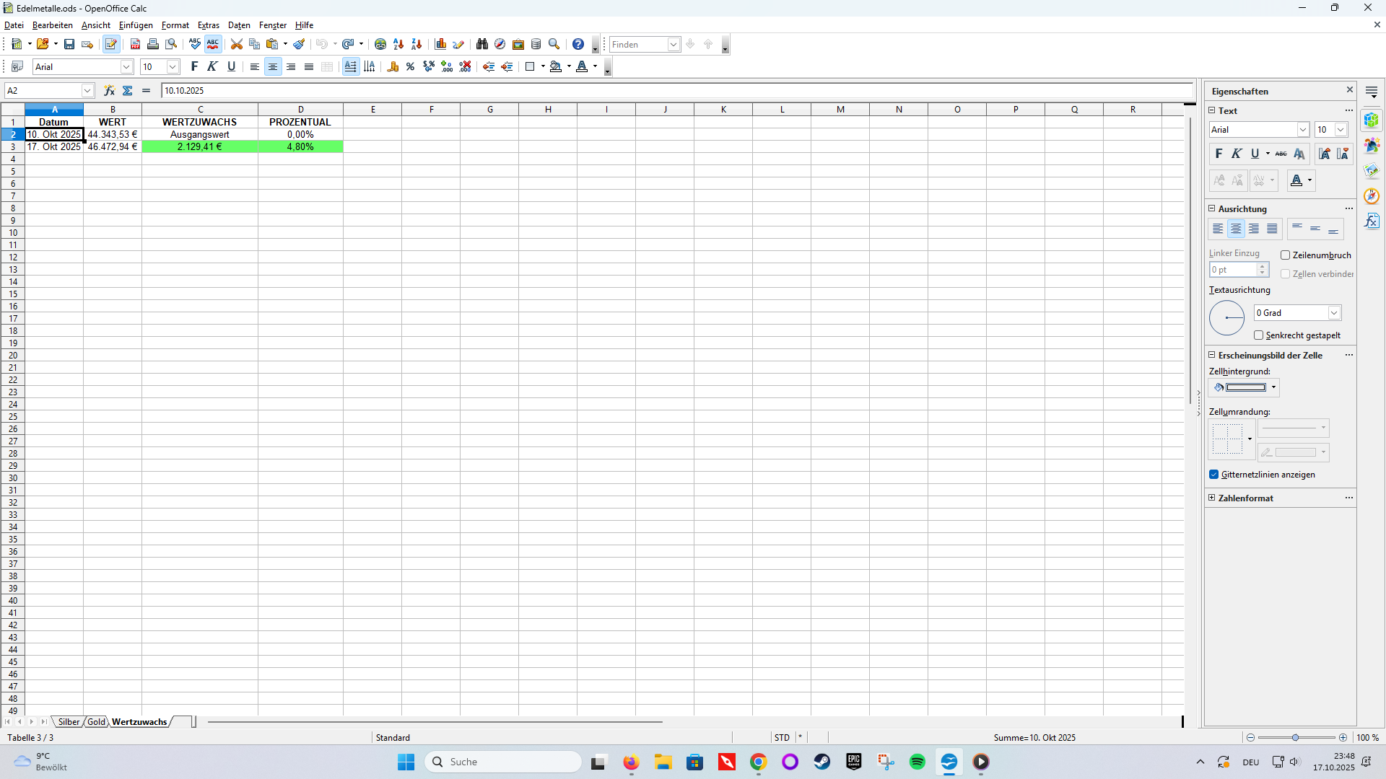Open the chart insertion tool
The width and height of the screenshot is (1386, 779).
click(440, 45)
